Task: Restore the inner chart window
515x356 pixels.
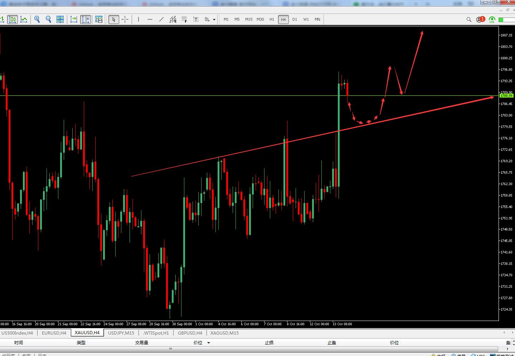Action: 508,10
